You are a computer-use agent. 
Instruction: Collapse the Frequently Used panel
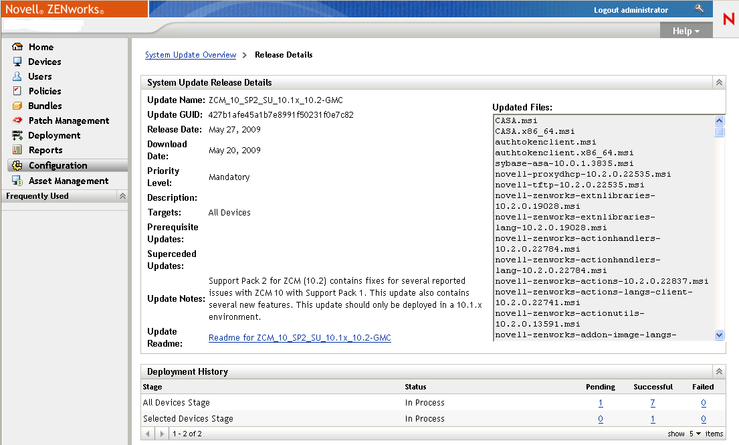(x=122, y=195)
